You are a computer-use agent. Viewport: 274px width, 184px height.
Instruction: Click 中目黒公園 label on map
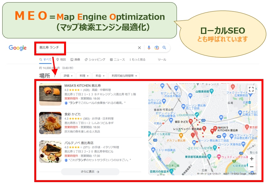tap(172, 165)
